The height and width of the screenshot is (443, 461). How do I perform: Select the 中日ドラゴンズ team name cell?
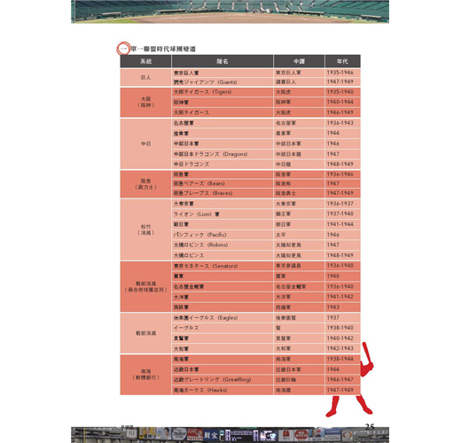tap(223, 164)
